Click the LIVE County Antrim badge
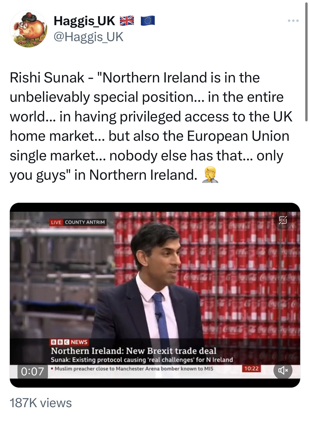Screen dimensions: 310x426 click(x=78, y=222)
